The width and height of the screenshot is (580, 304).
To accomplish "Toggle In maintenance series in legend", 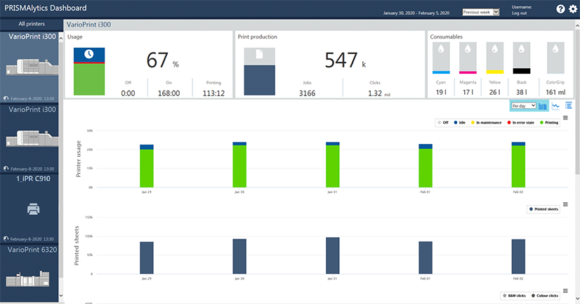I will pos(486,122).
